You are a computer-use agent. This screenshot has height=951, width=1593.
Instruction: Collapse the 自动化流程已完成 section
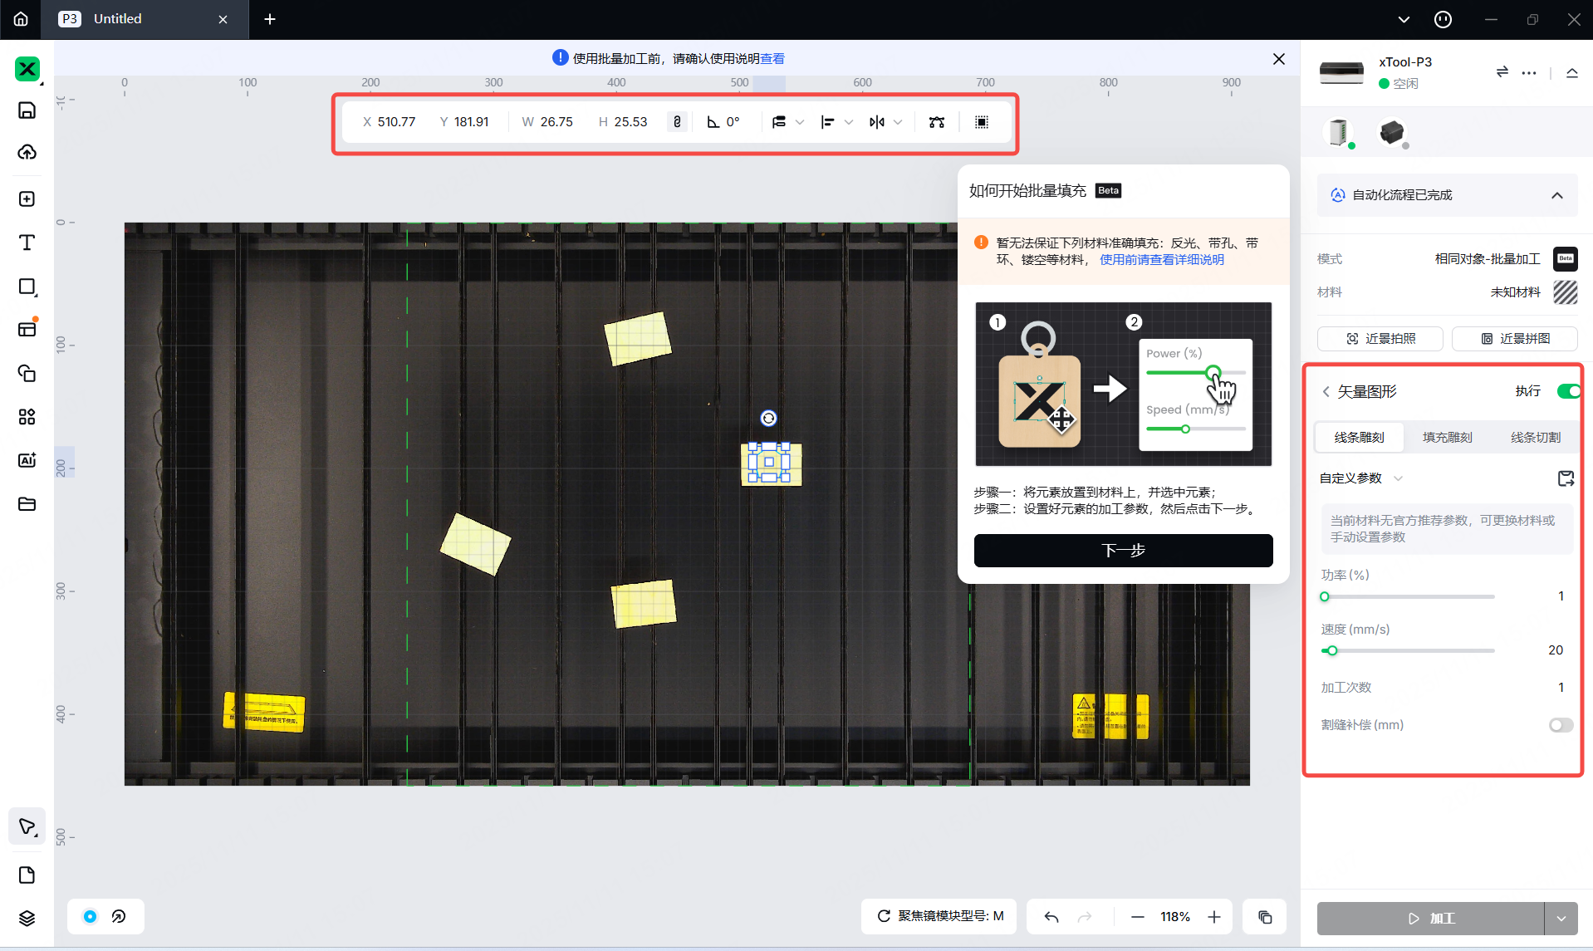click(x=1557, y=196)
